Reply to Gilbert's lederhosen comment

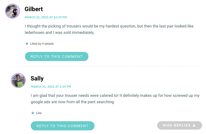coord(57,56)
